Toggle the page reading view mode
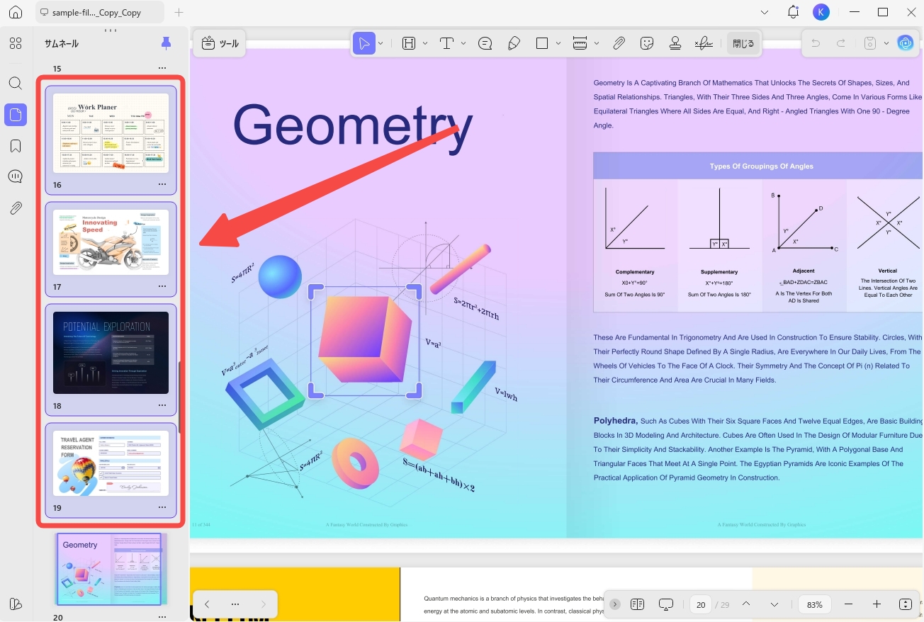924x622 pixels. [637, 604]
